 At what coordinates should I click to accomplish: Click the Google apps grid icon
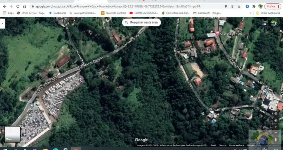click(264, 23)
